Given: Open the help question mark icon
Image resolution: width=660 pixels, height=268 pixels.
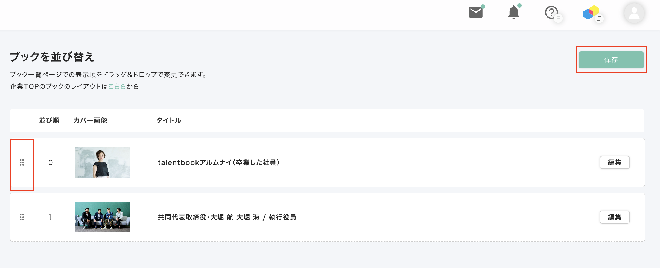Looking at the screenshot, I should pyautogui.click(x=551, y=13).
